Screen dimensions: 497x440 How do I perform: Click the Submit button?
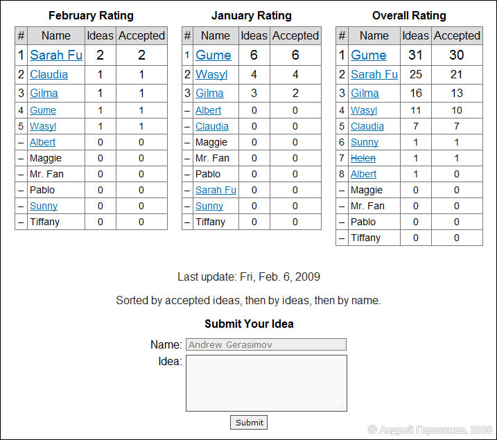point(249,422)
